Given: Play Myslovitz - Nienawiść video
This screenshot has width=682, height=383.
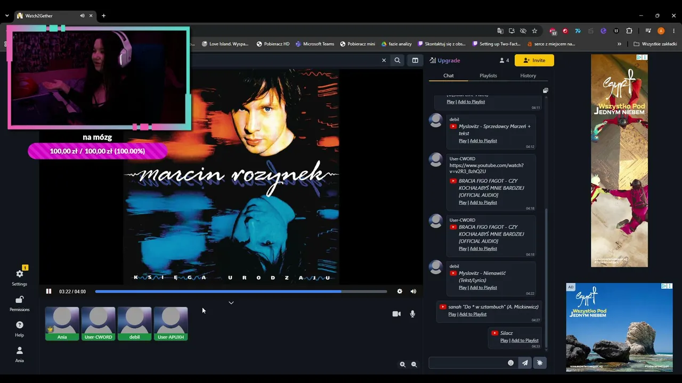Looking at the screenshot, I should pyautogui.click(x=462, y=288).
